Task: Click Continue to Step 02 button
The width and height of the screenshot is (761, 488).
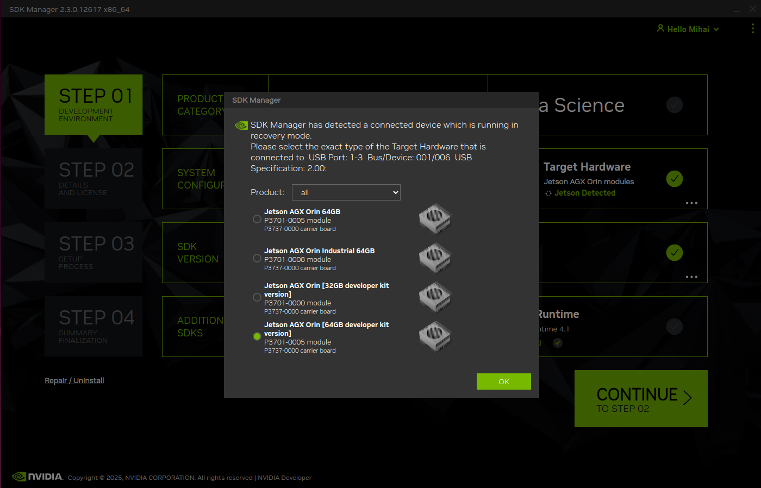Action: click(641, 399)
